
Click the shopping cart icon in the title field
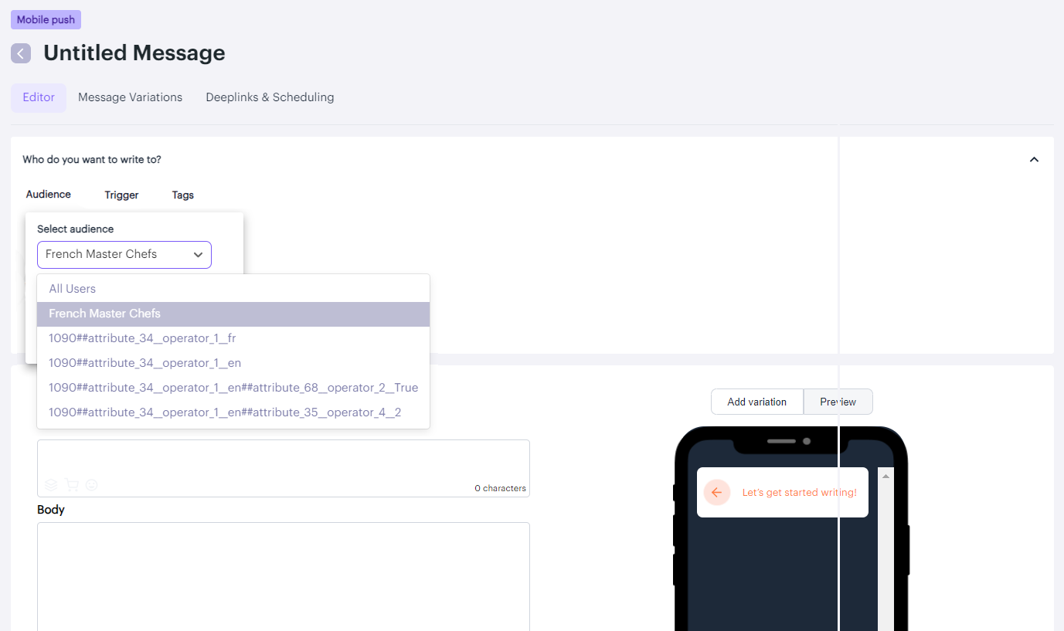[x=72, y=485]
